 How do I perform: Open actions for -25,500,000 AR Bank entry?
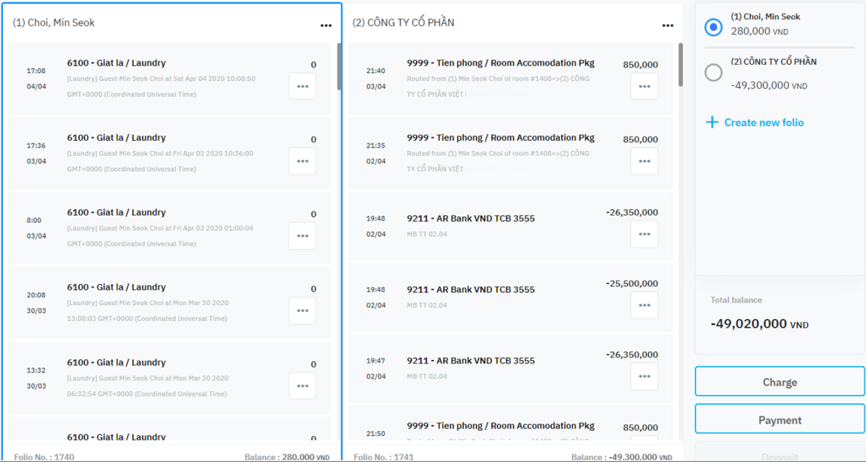click(644, 306)
